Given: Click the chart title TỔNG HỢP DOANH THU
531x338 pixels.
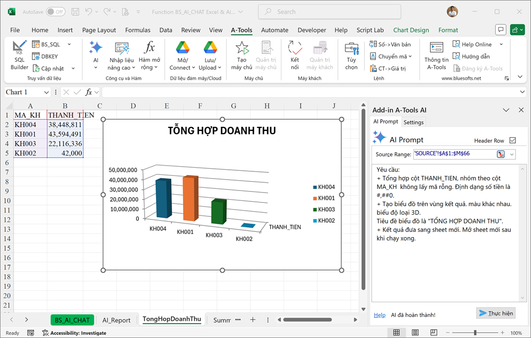Looking at the screenshot, I should coord(222,131).
